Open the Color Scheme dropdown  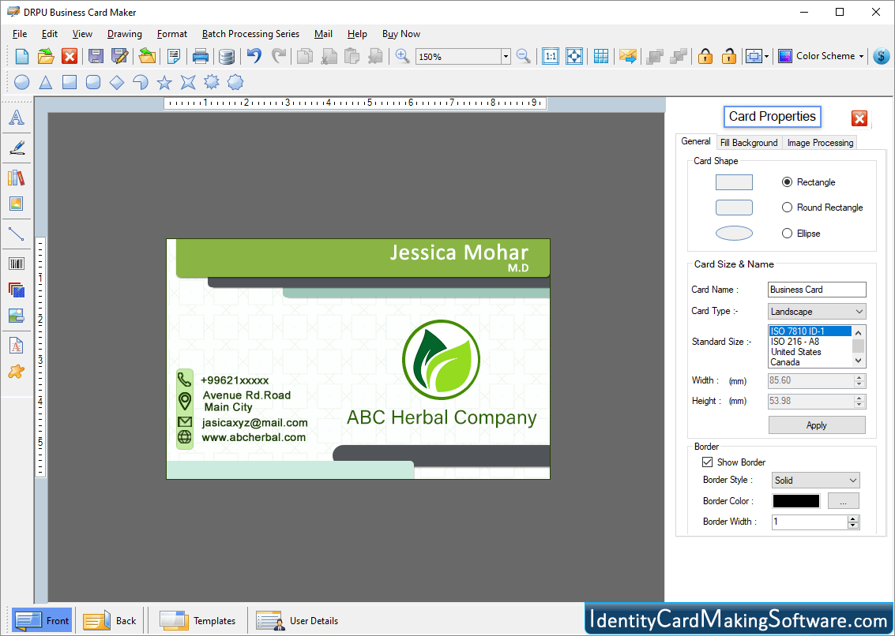[x=822, y=56]
